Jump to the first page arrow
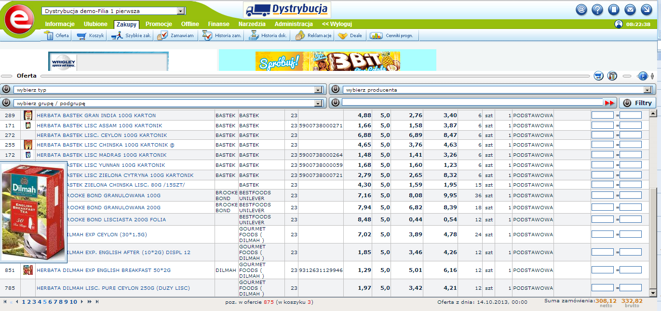The height and width of the screenshot is (311, 661). point(5,302)
